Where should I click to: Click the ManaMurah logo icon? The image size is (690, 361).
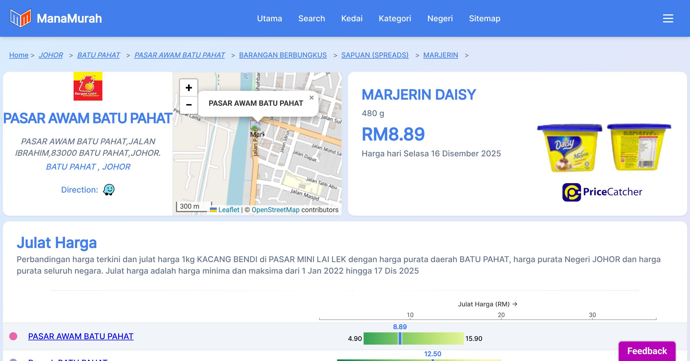click(20, 18)
